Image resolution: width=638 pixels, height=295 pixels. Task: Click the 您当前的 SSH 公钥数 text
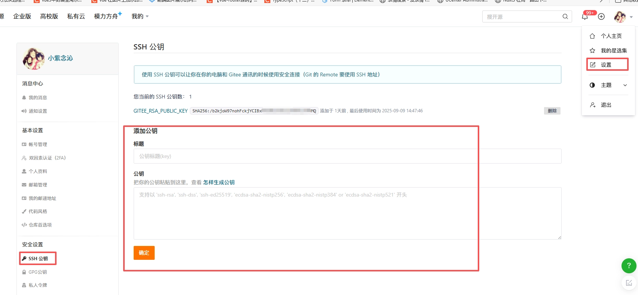click(x=162, y=97)
